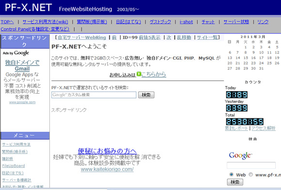Select the Web radio button
The height and width of the screenshot is (190, 281).
click(x=232, y=174)
